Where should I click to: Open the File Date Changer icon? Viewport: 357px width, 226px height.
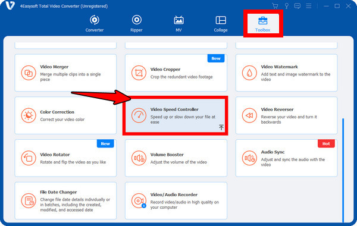(29, 201)
